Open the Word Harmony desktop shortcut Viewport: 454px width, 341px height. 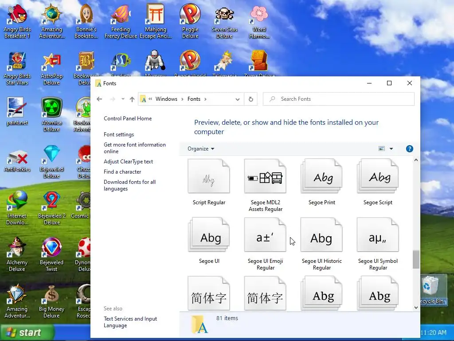(259, 21)
